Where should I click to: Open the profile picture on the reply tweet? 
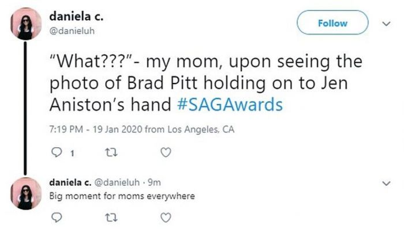click(25, 193)
